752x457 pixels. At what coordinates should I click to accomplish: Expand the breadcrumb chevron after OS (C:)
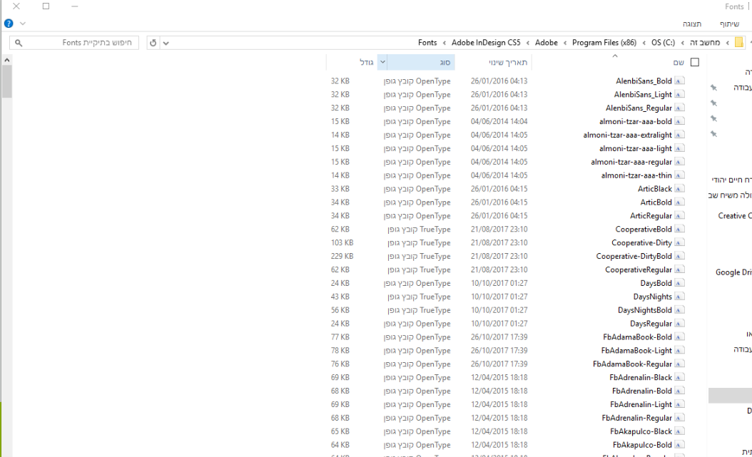[644, 43]
